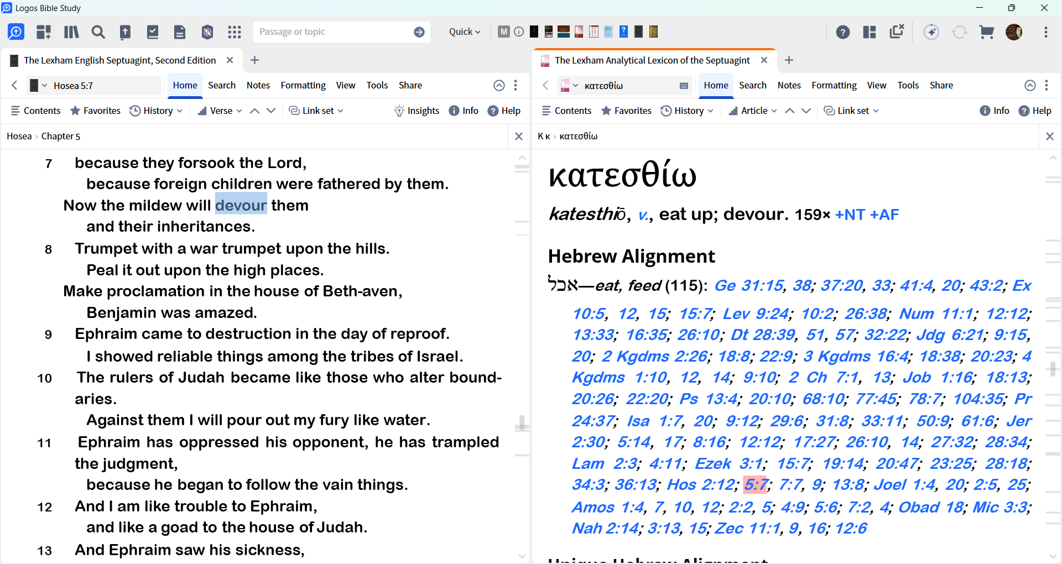The height and width of the screenshot is (564, 1062).
Task: Click the close-all-panels icon
Action: coord(897,32)
